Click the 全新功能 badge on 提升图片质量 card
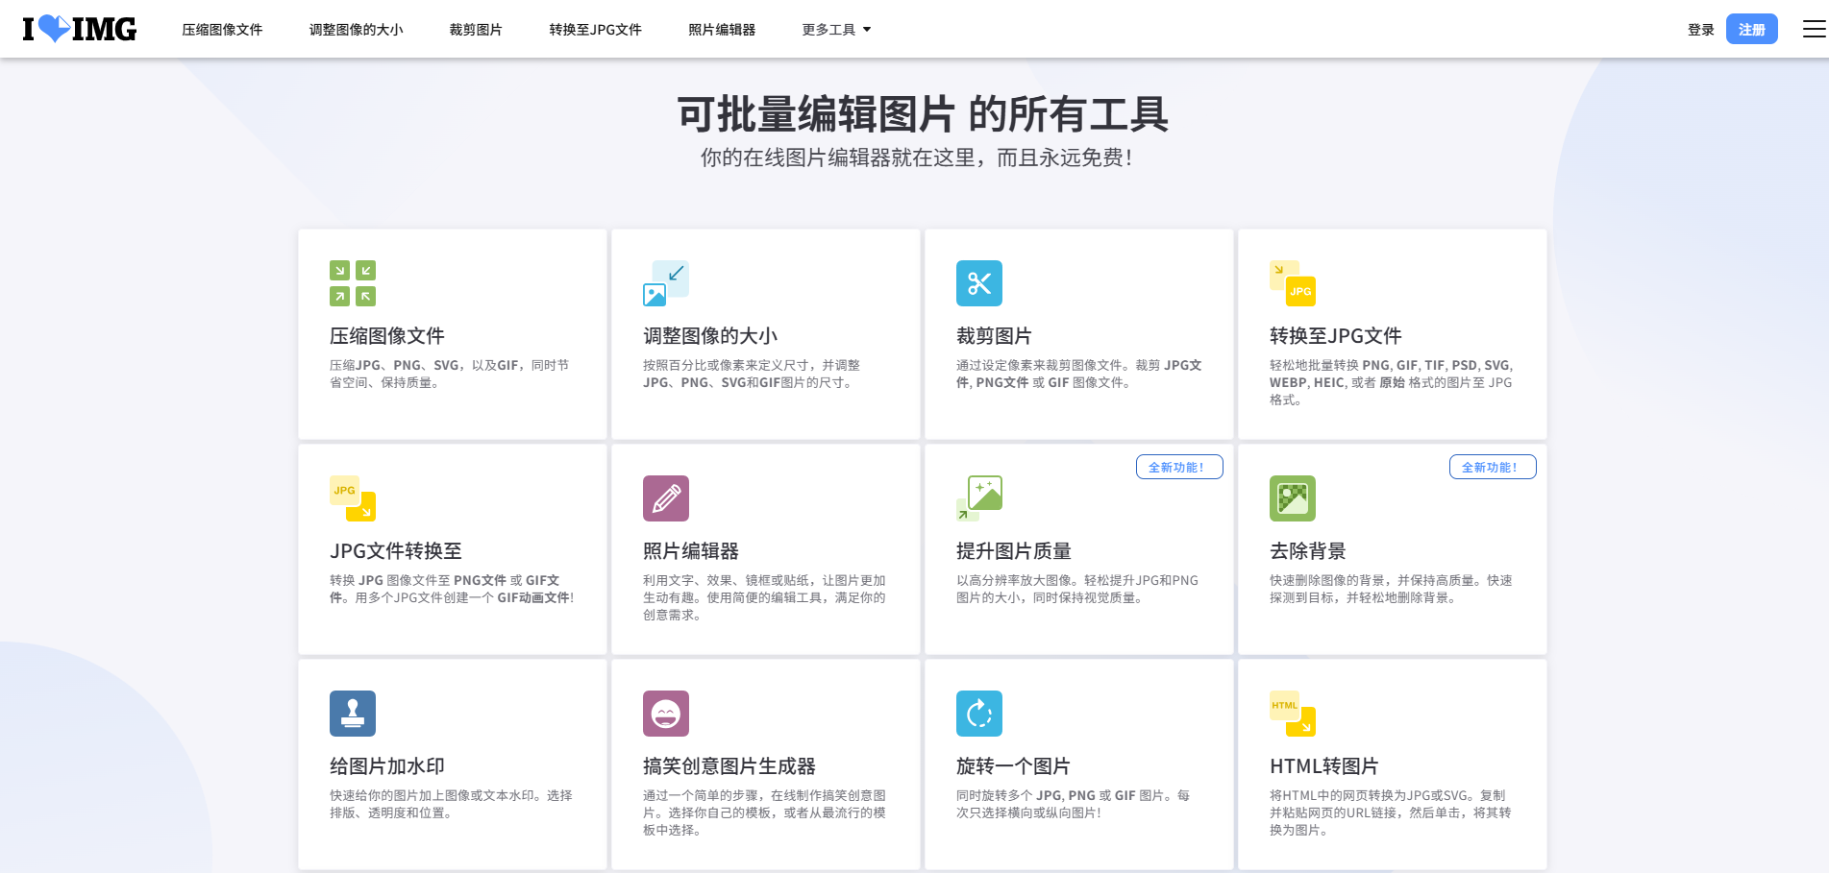This screenshot has width=1829, height=873. pos(1179,467)
